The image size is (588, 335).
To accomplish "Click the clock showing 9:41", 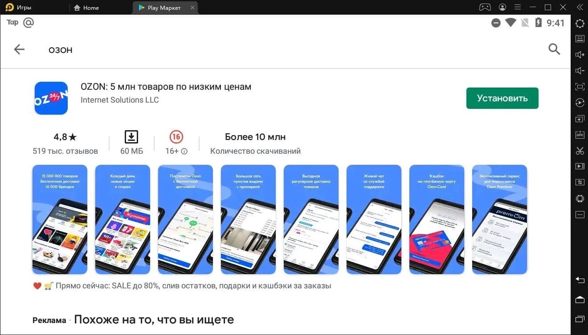I will 555,23.
